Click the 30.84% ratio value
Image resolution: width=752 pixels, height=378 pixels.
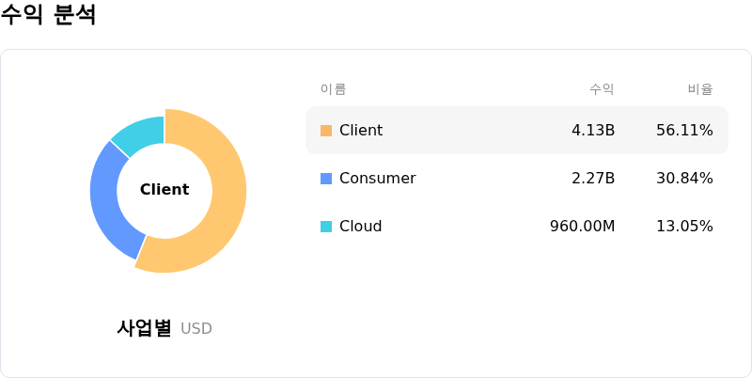tap(684, 179)
